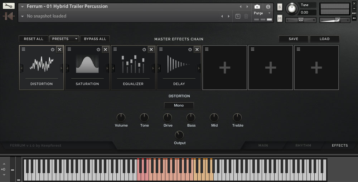Toggle the Distortion power bypass

pyautogui.click(x=53, y=49)
